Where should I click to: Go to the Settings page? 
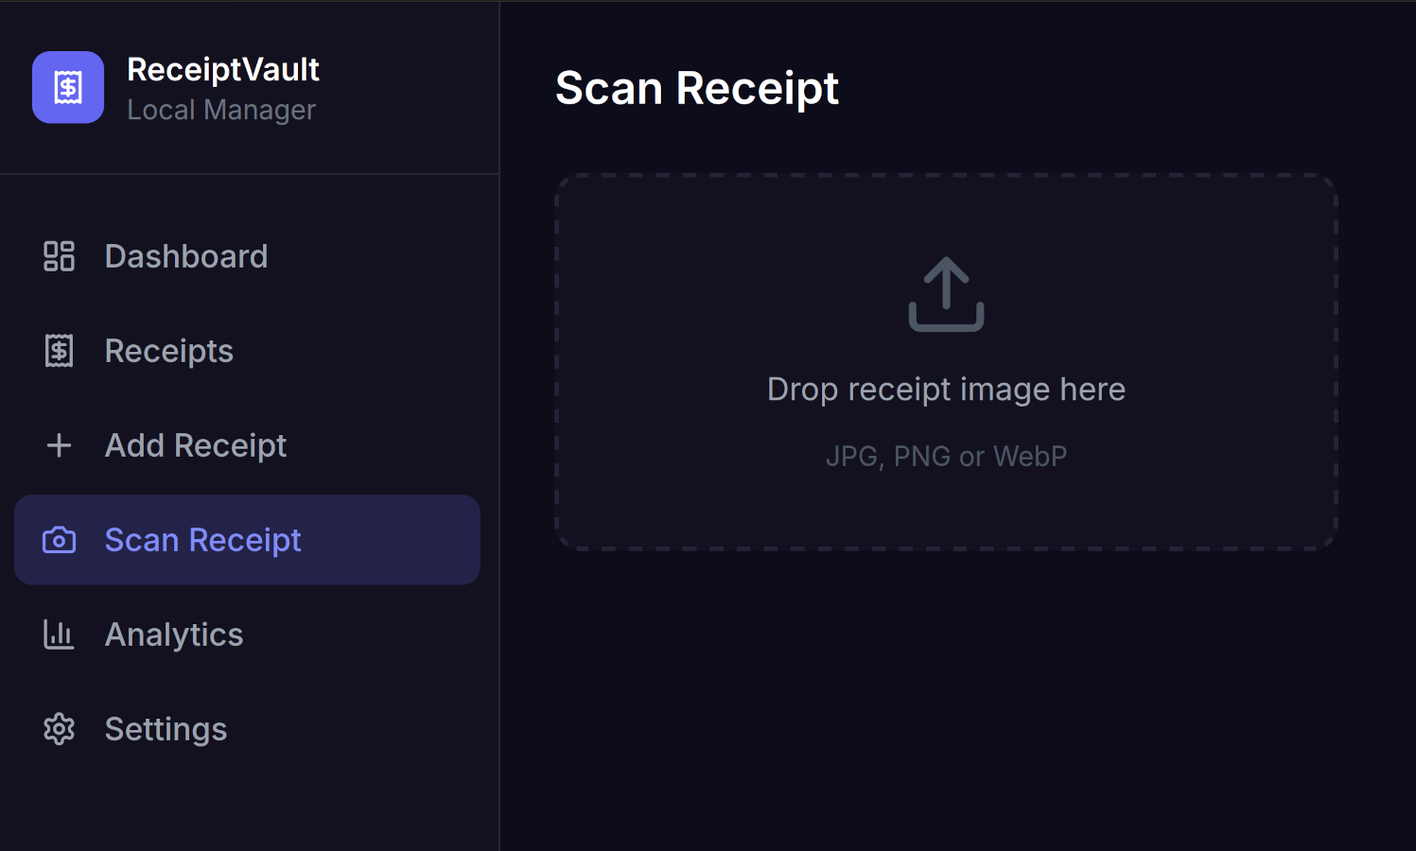(x=166, y=729)
